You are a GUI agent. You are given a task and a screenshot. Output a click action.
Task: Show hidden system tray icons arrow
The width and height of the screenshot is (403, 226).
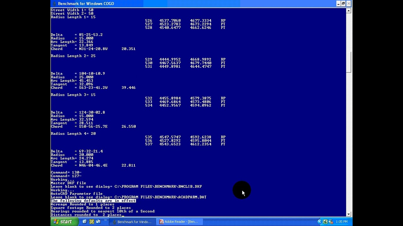tap(319, 222)
